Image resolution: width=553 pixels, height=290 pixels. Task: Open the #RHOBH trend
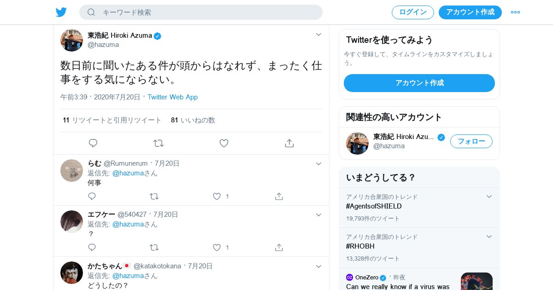click(360, 246)
